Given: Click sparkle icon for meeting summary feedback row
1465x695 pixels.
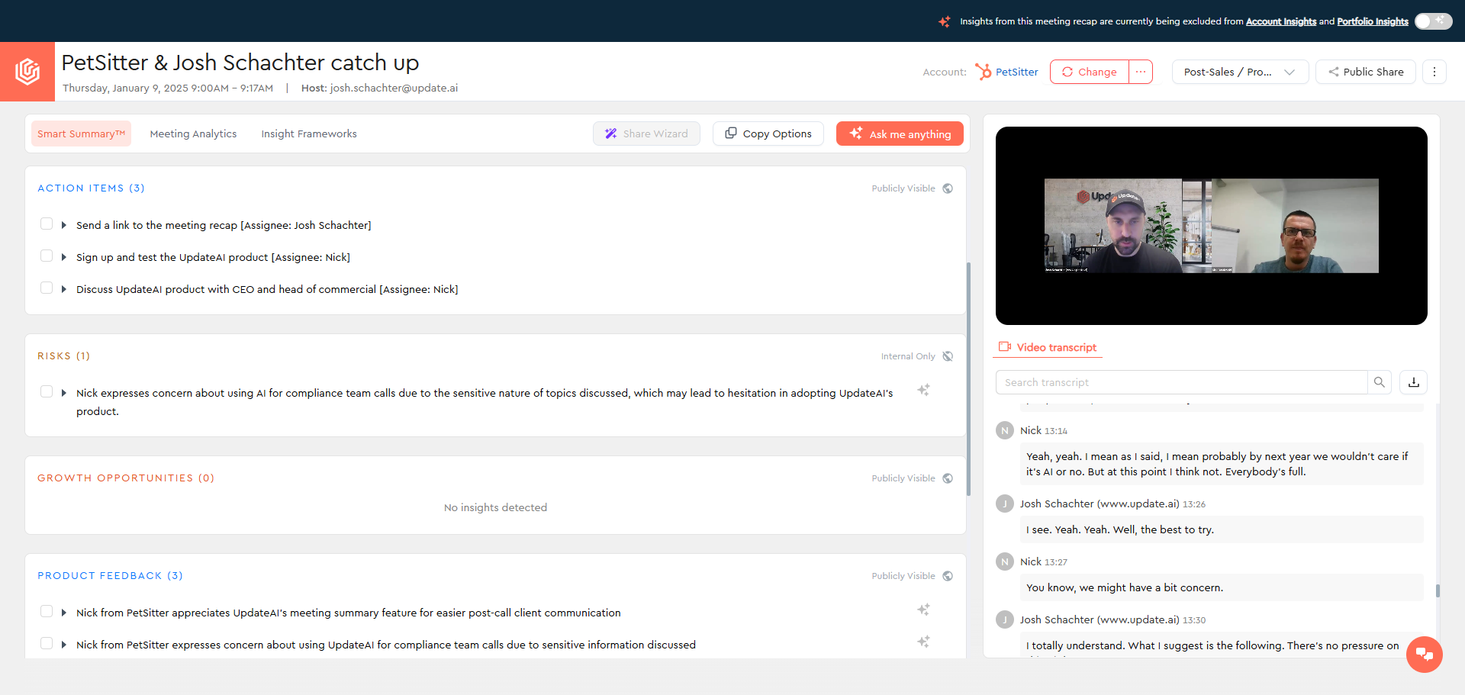Looking at the screenshot, I should pyautogui.click(x=923, y=610).
